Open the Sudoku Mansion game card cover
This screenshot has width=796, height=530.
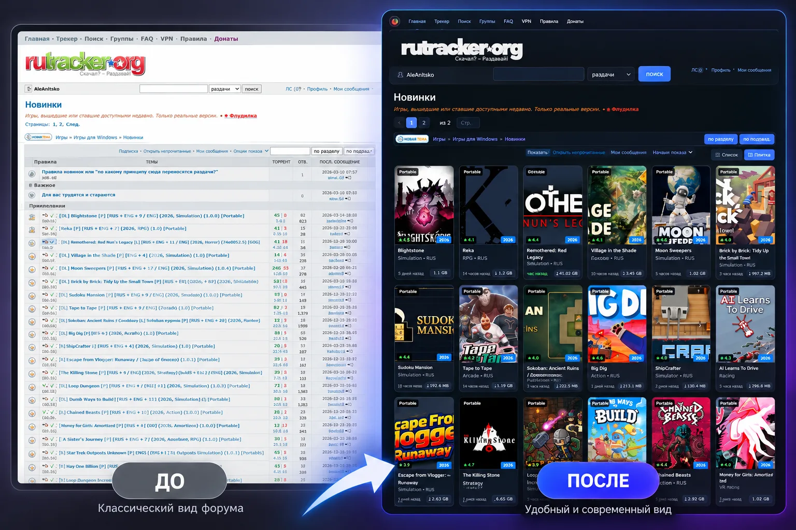pyautogui.click(x=424, y=324)
